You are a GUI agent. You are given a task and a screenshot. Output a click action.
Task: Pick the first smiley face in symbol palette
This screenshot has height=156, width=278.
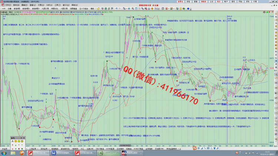pos(16,141)
